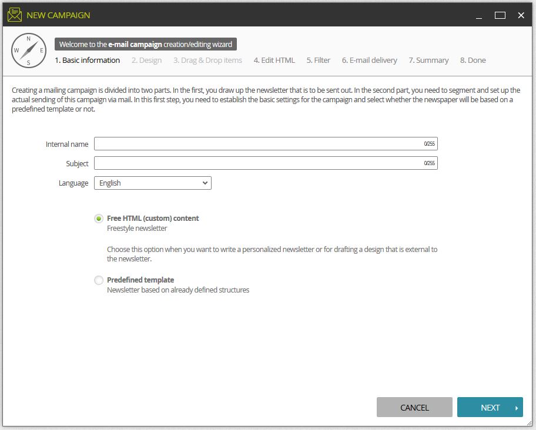
Task: Click the window resize grip in corner
Action: pos(529,423)
